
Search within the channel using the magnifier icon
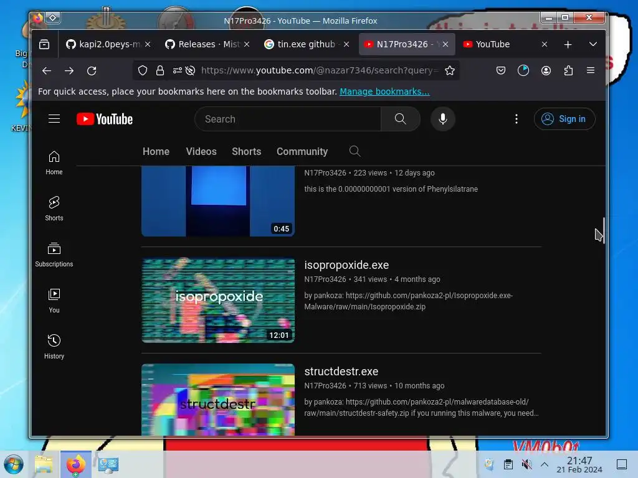(355, 151)
